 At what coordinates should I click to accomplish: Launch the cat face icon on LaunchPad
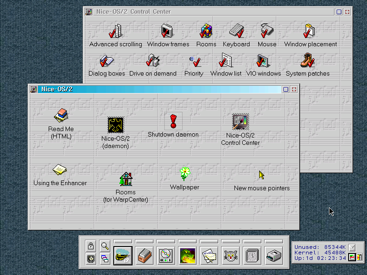pos(231,256)
